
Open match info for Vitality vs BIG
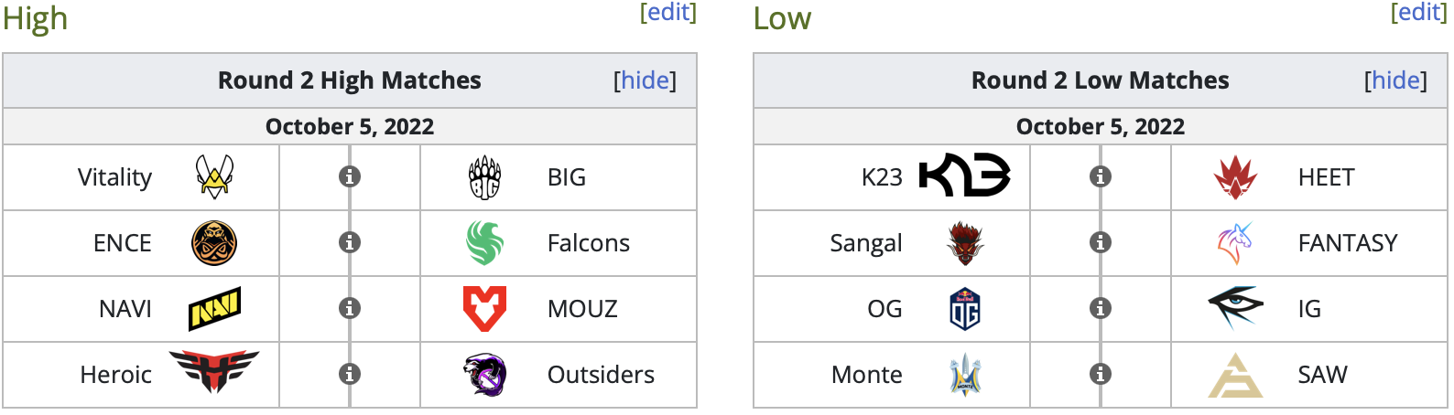(349, 176)
